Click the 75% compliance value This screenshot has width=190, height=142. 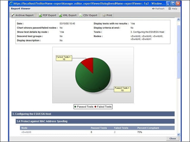tap(140, 132)
